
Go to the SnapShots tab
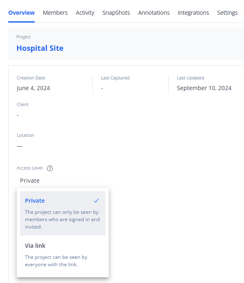[116, 13]
